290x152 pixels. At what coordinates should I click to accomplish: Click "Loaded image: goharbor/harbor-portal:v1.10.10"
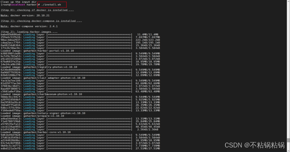click(37, 51)
